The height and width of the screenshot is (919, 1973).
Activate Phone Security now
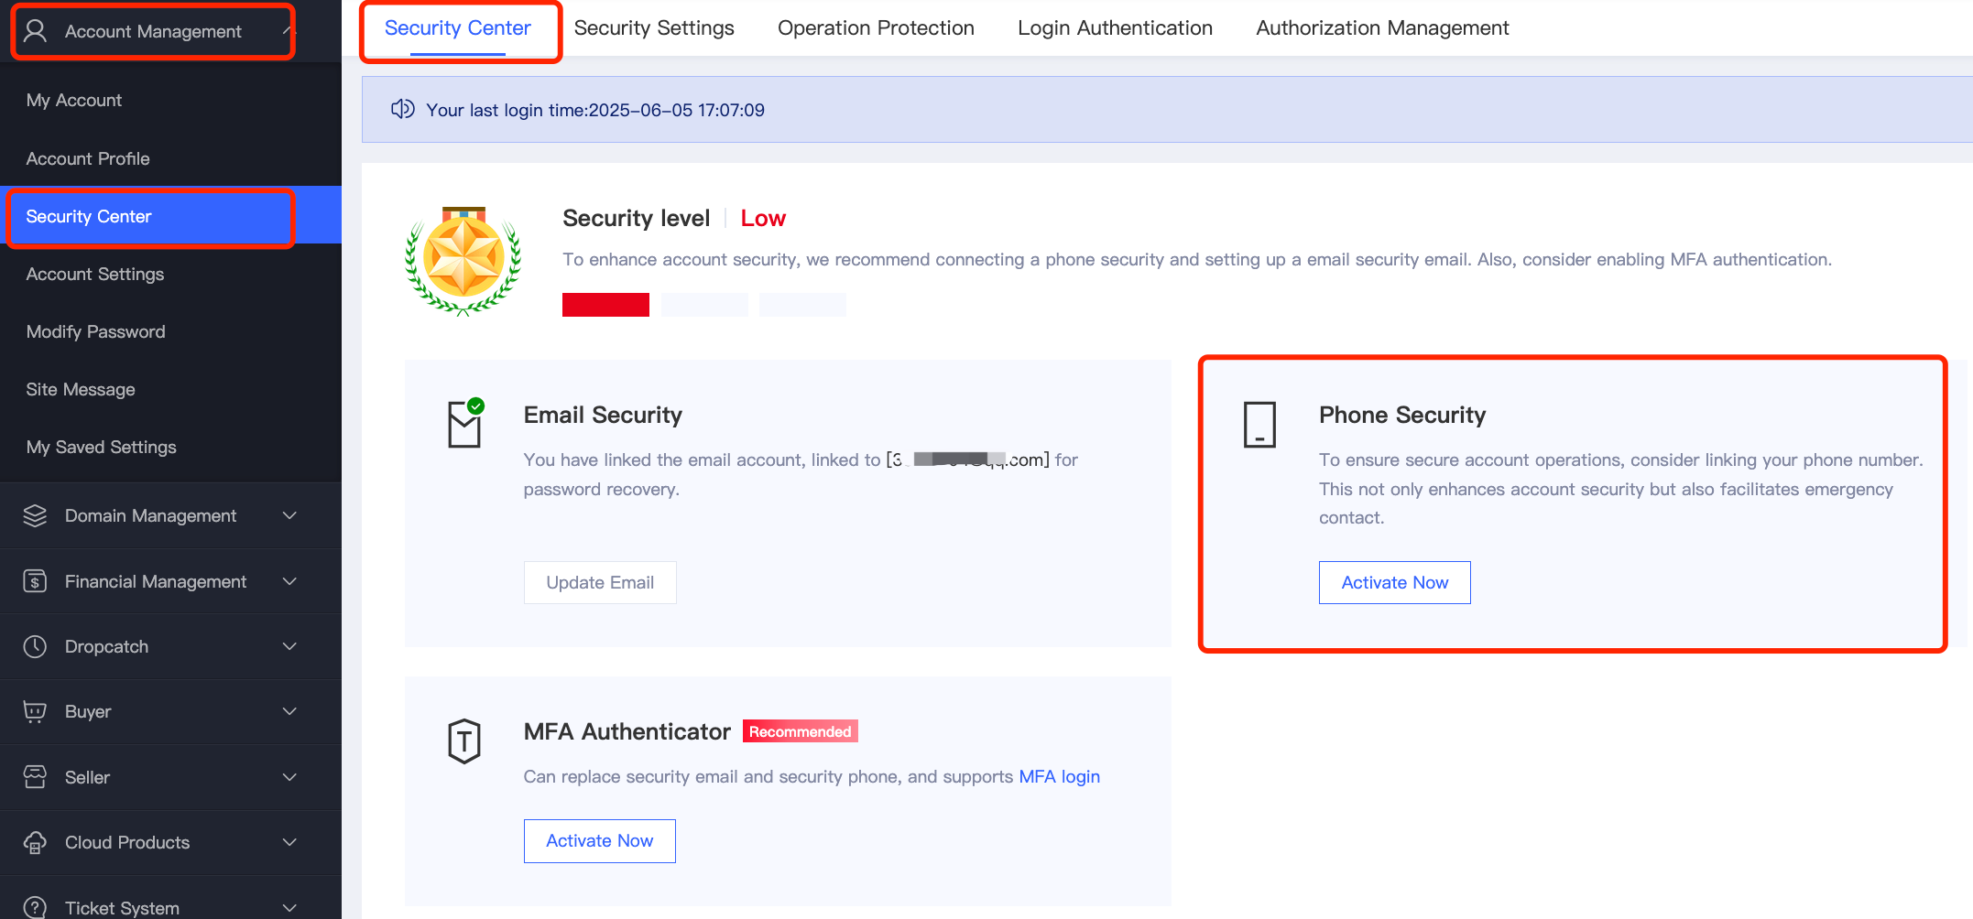1394,582
